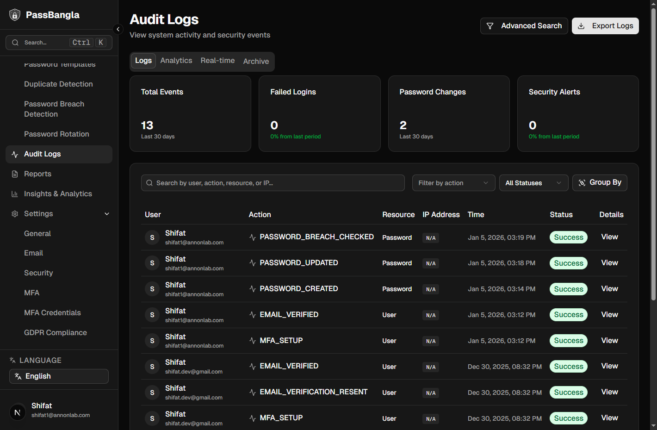Click the download icon on Export Logs
Viewport: 657px width, 430px height.
[581, 26]
